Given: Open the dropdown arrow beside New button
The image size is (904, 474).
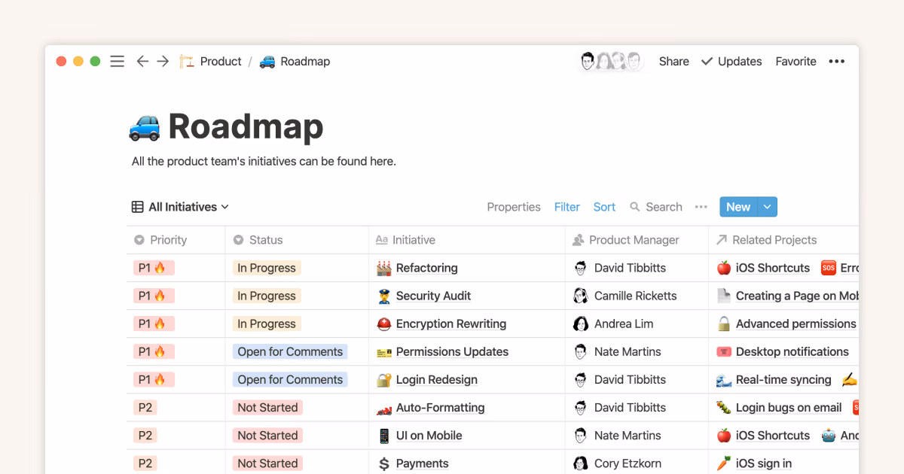Looking at the screenshot, I should (767, 207).
